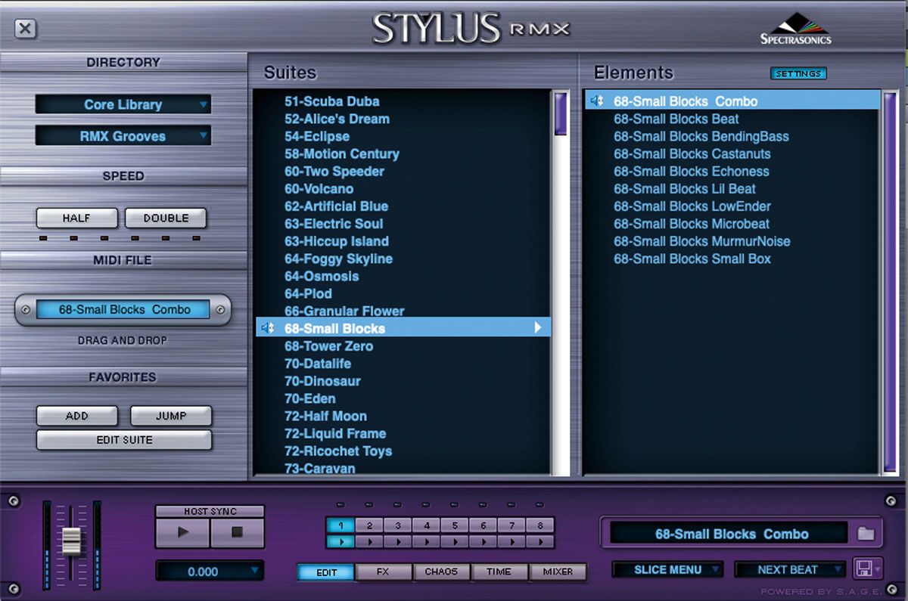
Task: Expand arrow on 68-Small Blocks suite row
Action: pyautogui.click(x=538, y=328)
